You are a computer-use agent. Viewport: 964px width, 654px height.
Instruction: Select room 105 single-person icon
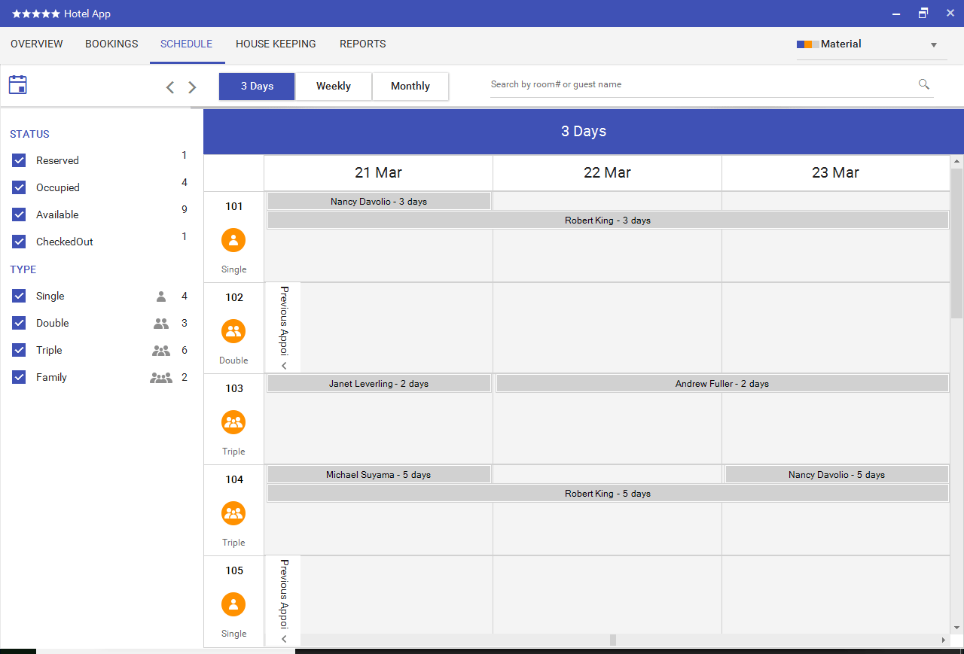click(233, 604)
